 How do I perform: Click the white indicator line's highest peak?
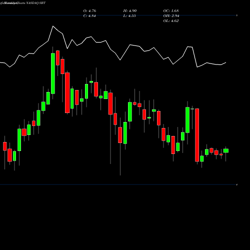53,26
